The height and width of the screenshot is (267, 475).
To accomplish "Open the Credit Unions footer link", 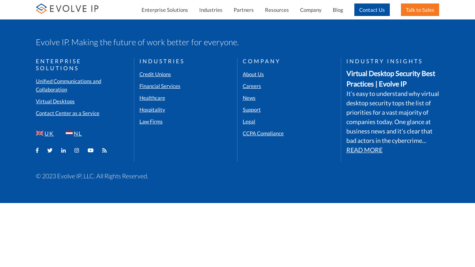I will tap(155, 74).
